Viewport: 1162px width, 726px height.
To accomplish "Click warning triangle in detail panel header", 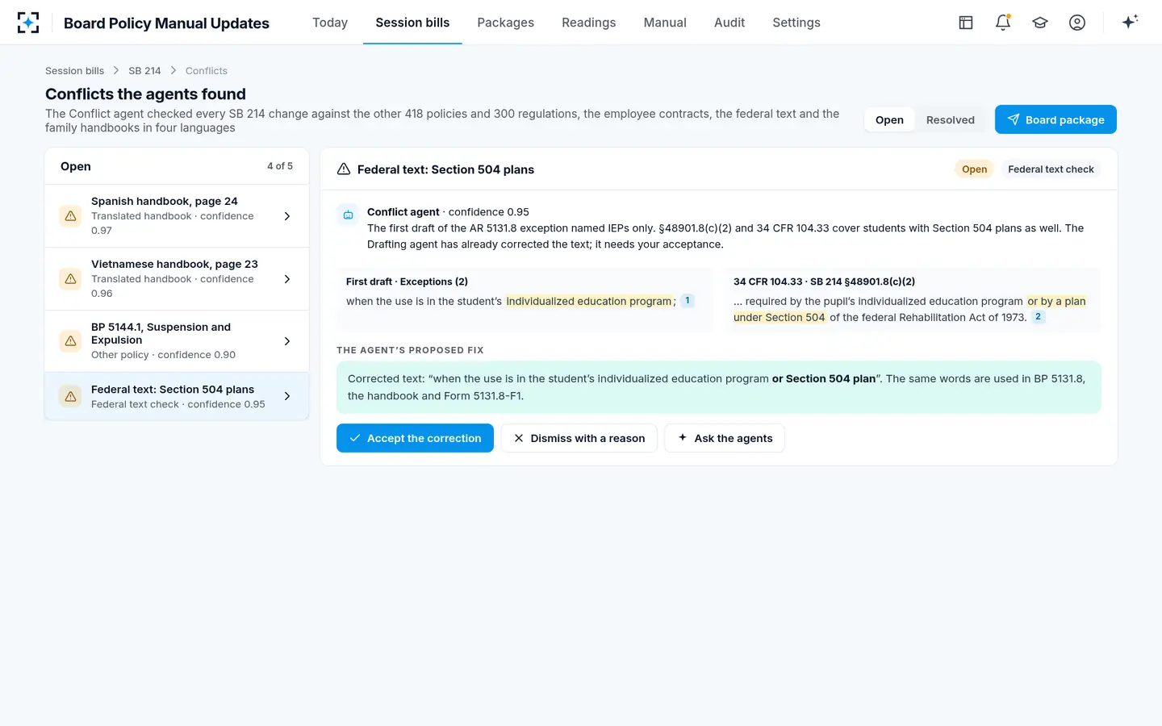I will 344,169.
